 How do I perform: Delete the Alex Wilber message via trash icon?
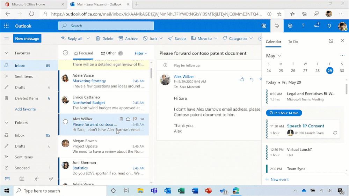coord(121,119)
